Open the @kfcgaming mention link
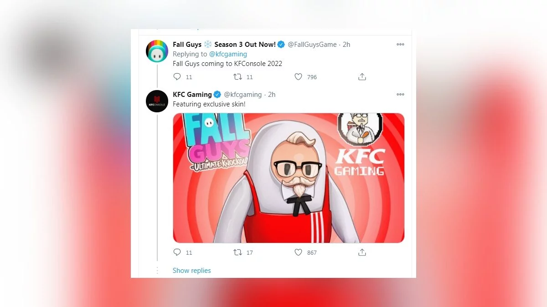 [x=228, y=54]
